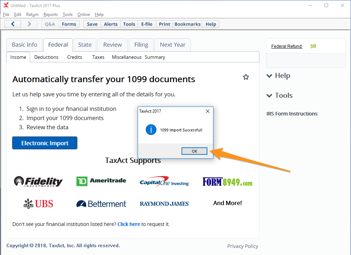The height and width of the screenshot is (255, 351).
Task: Go back with the left arrow button
Action: pos(13,24)
